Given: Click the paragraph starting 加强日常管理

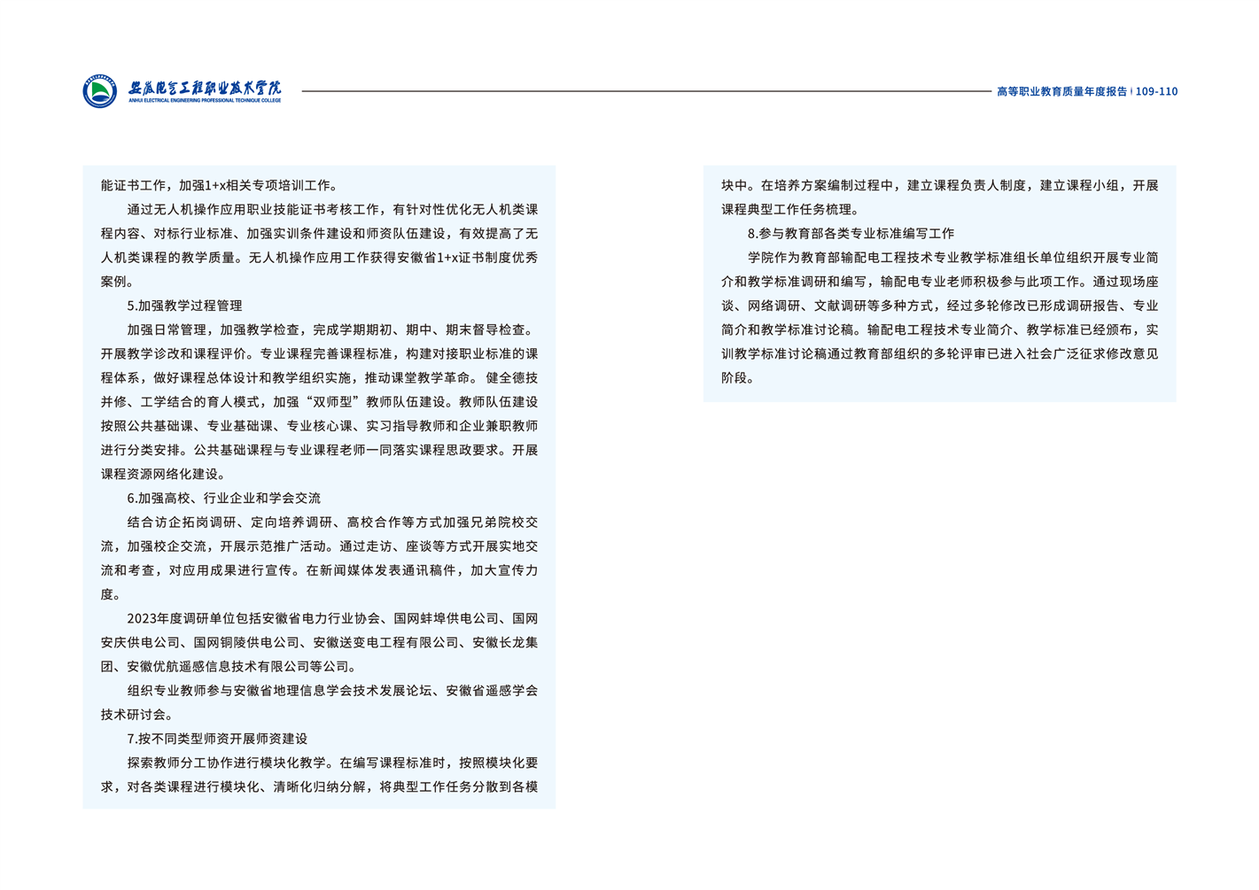Looking at the screenshot, I should [319, 401].
